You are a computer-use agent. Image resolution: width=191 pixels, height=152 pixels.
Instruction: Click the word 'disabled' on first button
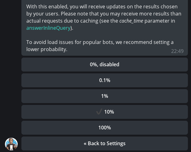(x=109, y=64)
